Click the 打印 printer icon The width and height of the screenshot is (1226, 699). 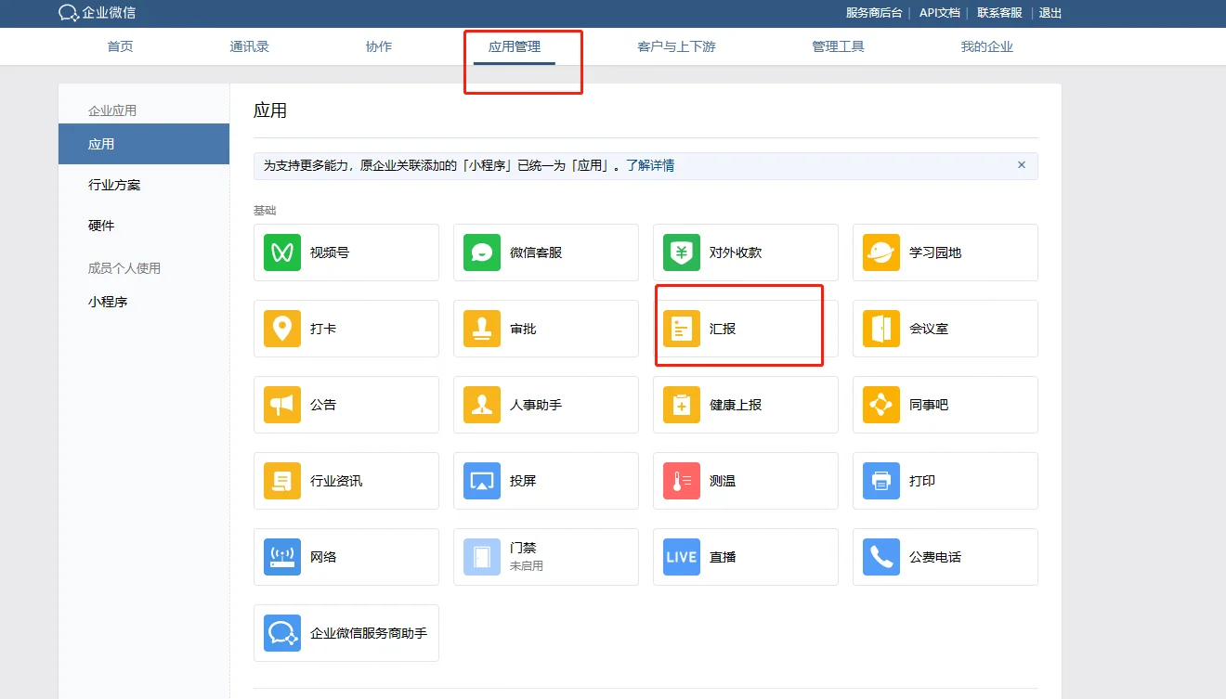(x=881, y=481)
